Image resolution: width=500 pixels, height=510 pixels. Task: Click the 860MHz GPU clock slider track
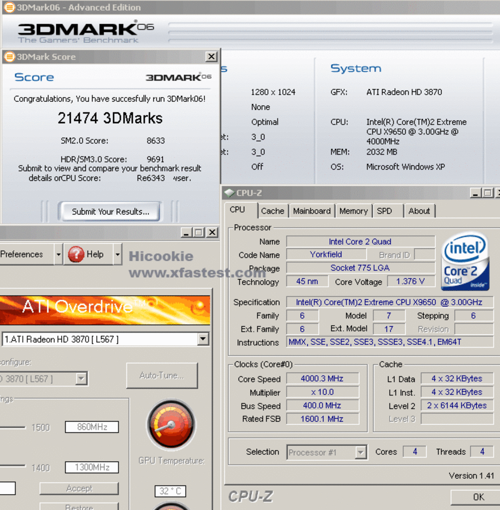(x=12, y=427)
